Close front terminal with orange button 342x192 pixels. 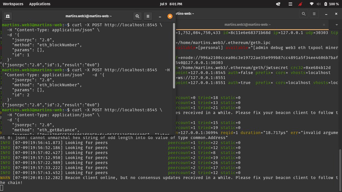point(170,16)
